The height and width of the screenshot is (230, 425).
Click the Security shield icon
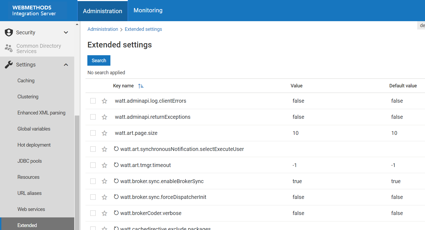9,32
